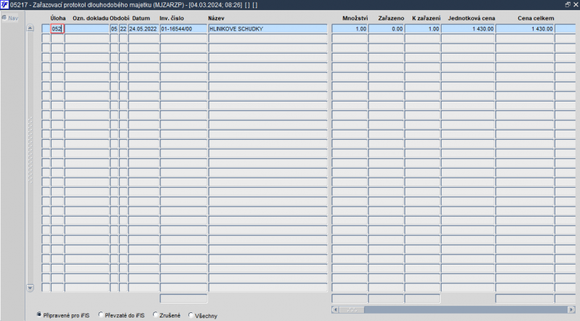Viewport: 580px width, 321px height.
Task: Click the Ozn. dokladu column header
Action: (x=90, y=18)
